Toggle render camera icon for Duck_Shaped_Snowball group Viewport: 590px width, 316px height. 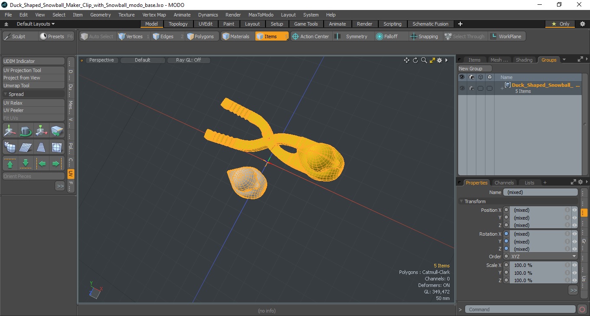point(471,88)
